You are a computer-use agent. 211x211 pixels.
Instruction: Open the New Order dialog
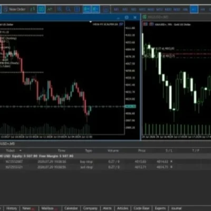(x=15, y=9)
